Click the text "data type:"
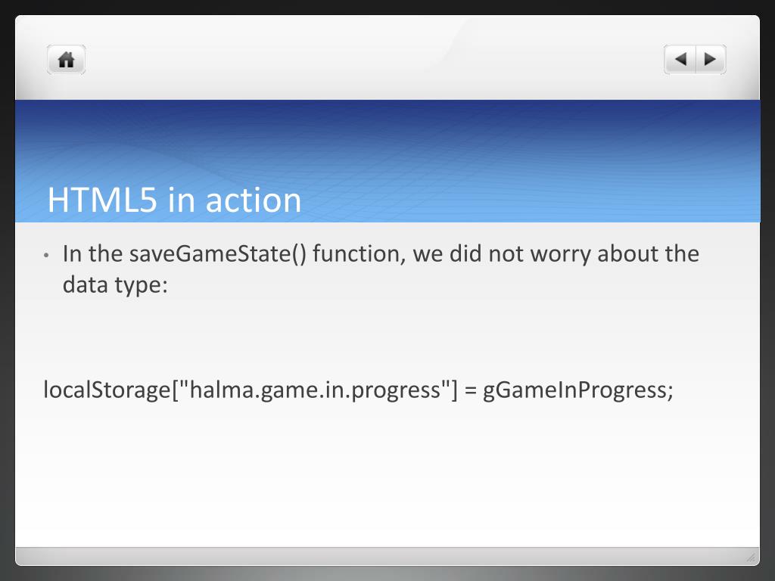 click(115, 285)
